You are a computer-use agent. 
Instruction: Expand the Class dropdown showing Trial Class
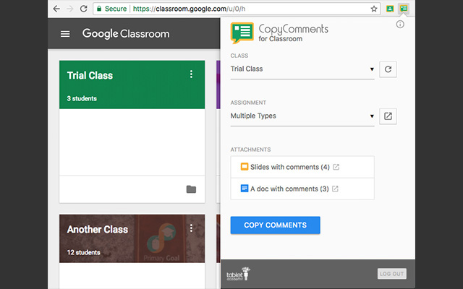(x=302, y=69)
